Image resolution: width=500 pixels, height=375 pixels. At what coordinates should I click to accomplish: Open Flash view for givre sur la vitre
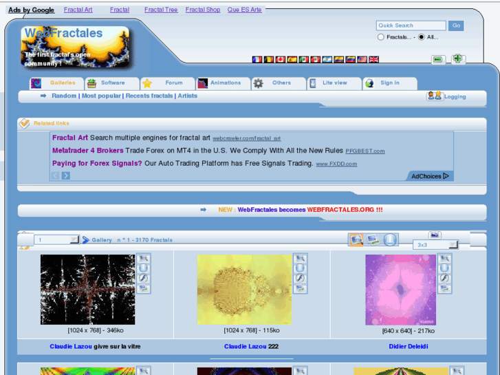pyautogui.click(x=144, y=278)
